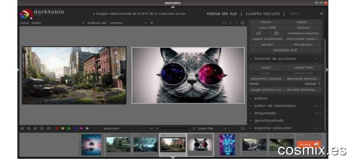This screenshot has height=159, width=347.
Task: Open the selección layout dropdown
Action: [x=128, y=128]
